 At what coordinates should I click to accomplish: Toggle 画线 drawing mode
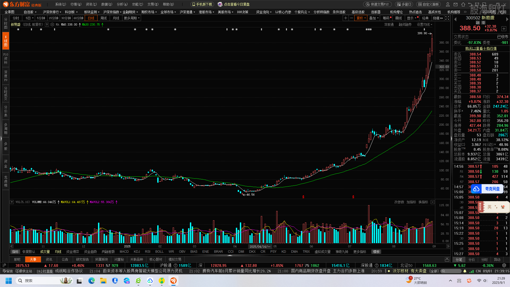point(398,18)
